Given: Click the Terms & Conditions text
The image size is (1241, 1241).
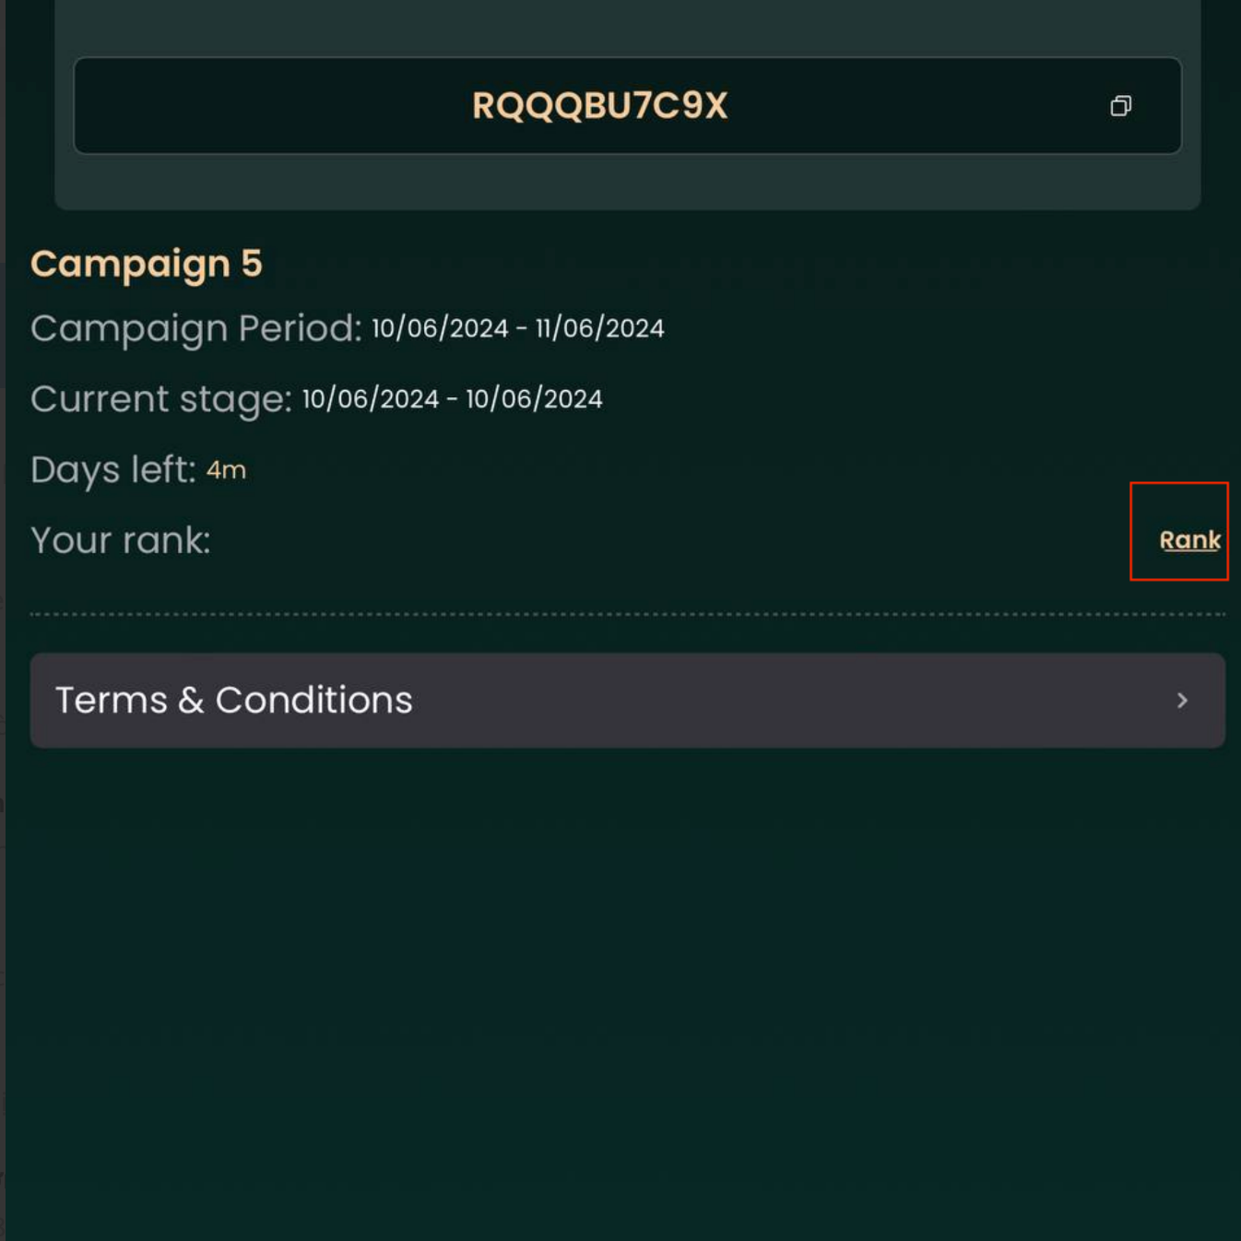Looking at the screenshot, I should coord(234,701).
